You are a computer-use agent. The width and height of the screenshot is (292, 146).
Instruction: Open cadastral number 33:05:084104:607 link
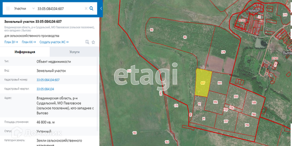(x=48, y=80)
